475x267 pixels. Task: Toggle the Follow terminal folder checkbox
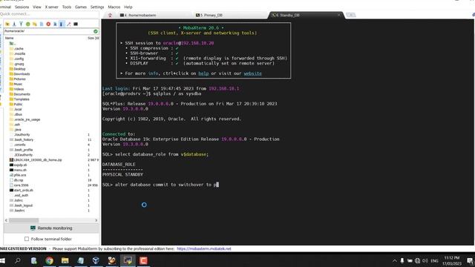click(27, 239)
